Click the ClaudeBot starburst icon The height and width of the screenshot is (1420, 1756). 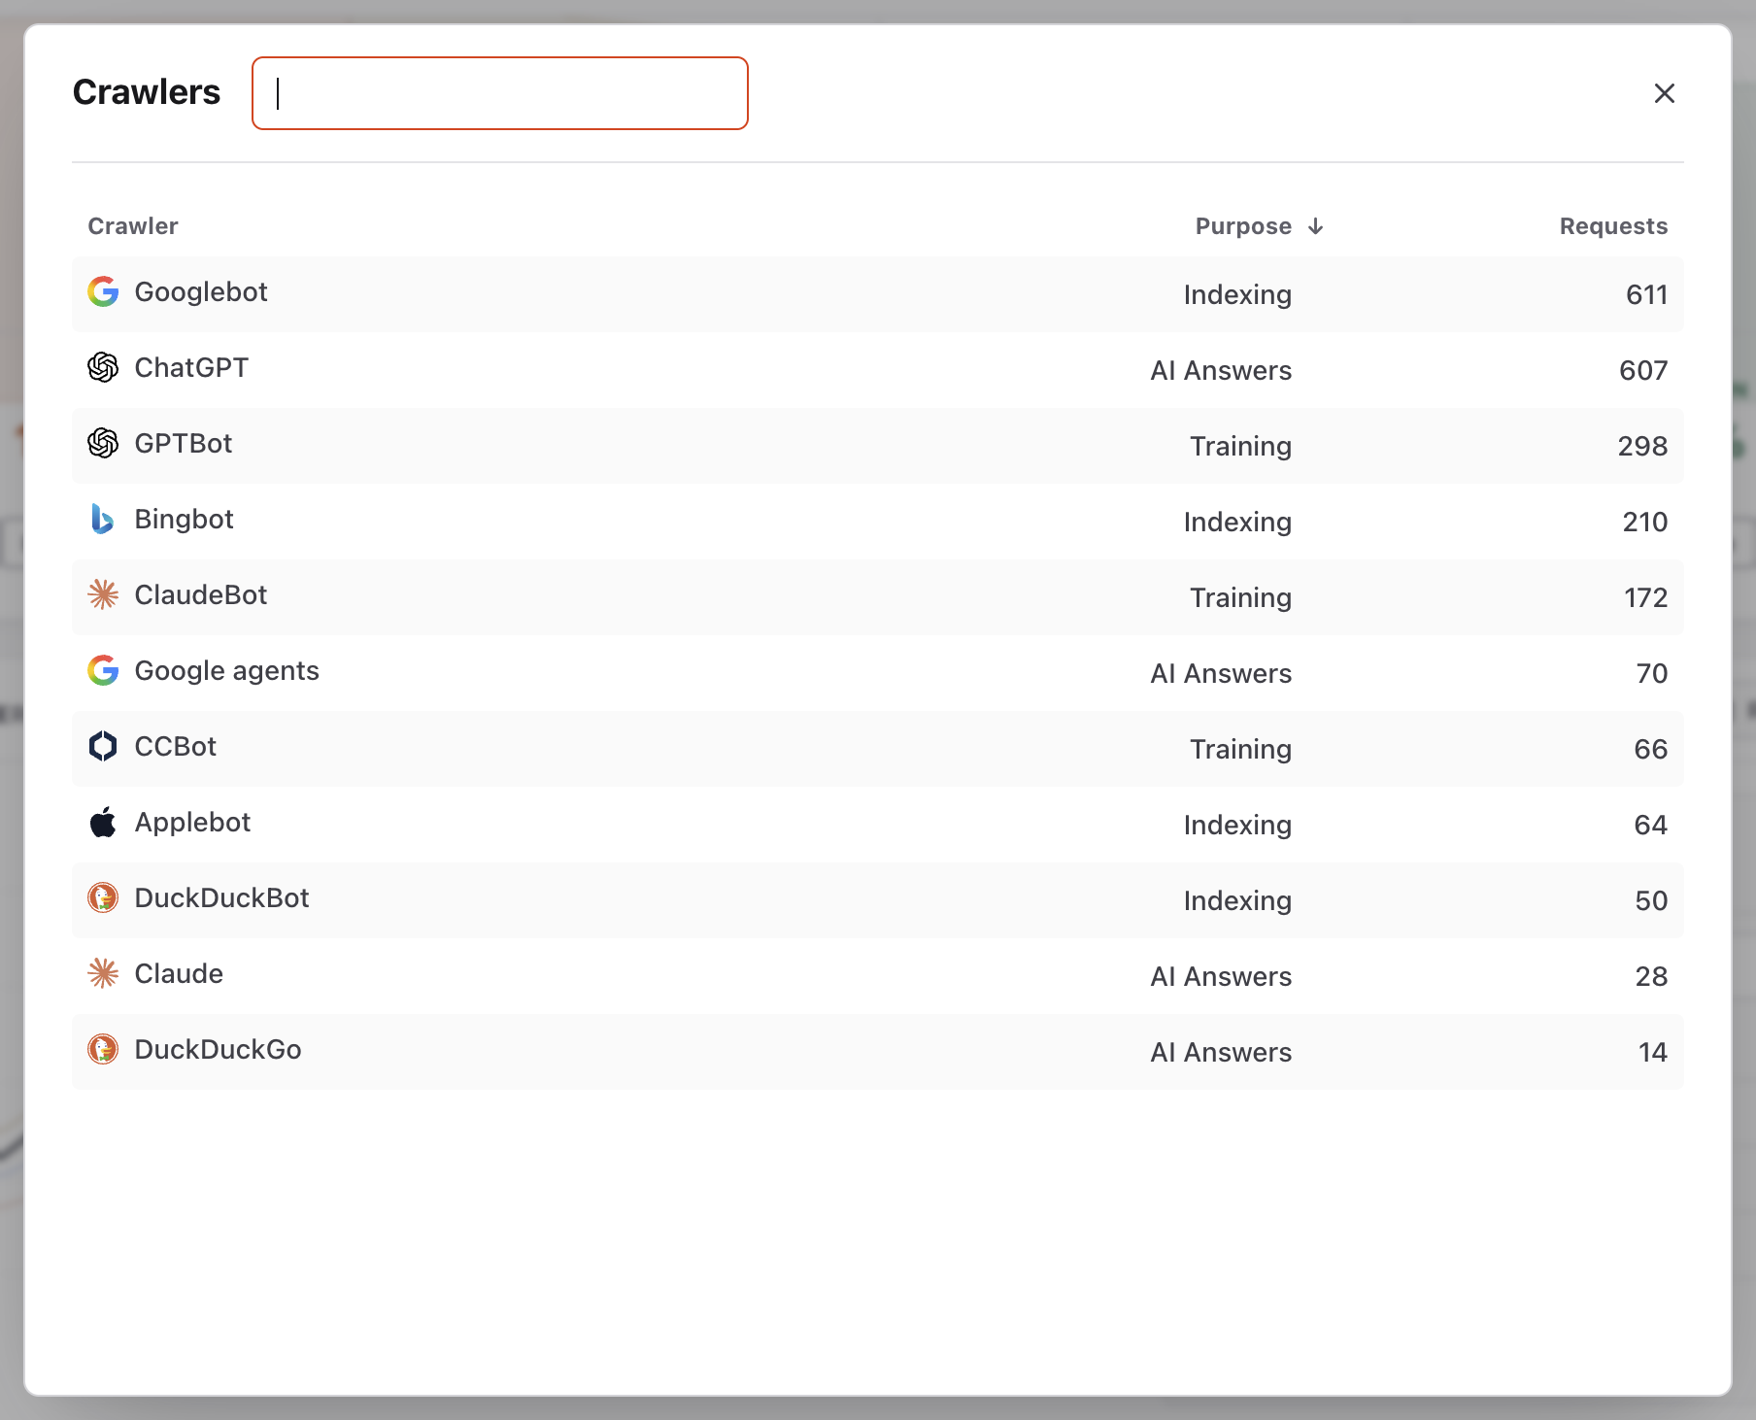point(103,594)
